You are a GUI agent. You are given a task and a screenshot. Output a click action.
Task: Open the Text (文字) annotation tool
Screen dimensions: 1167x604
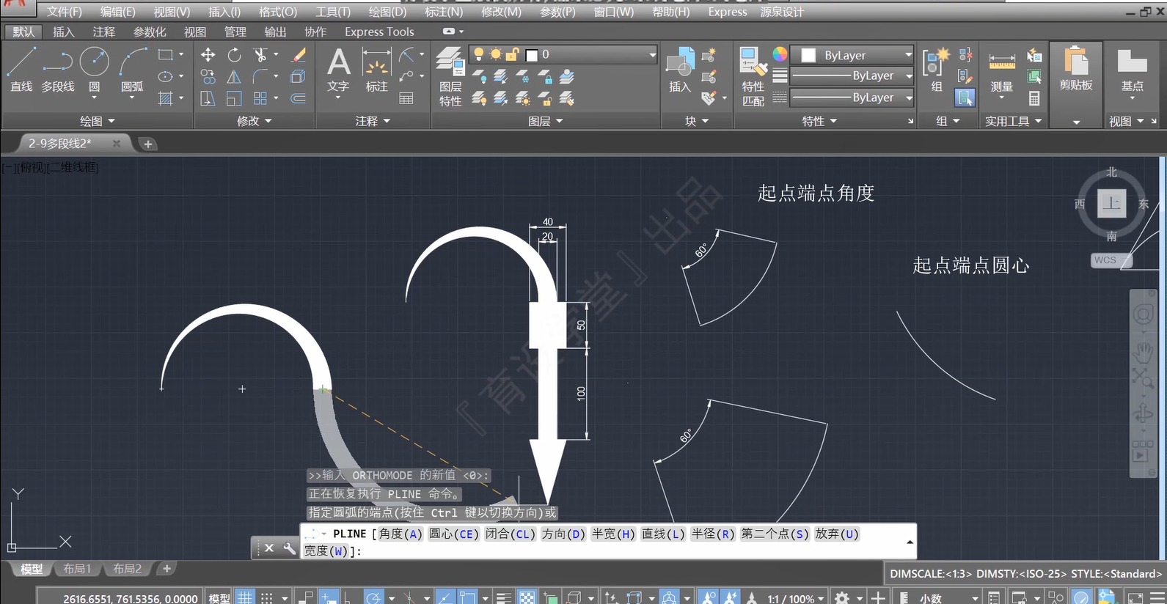click(338, 70)
